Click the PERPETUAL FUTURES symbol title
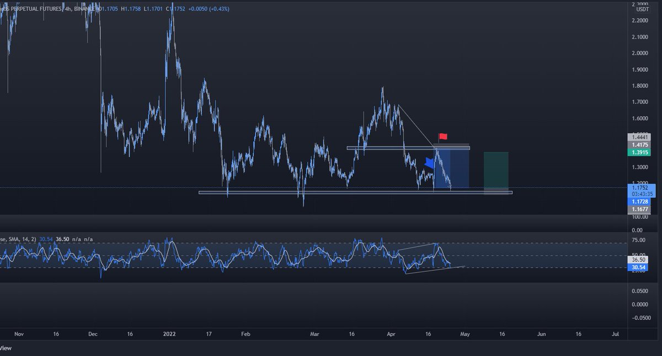Screen dimensions: 662x356 coord(49,9)
